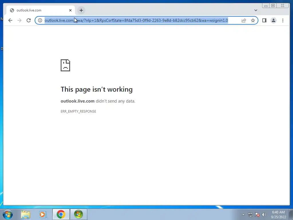Open the clock showing 6:40 AM
293x220 pixels.
coord(278,215)
